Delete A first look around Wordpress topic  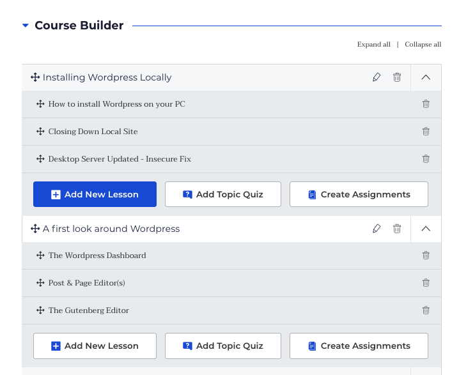coord(396,229)
